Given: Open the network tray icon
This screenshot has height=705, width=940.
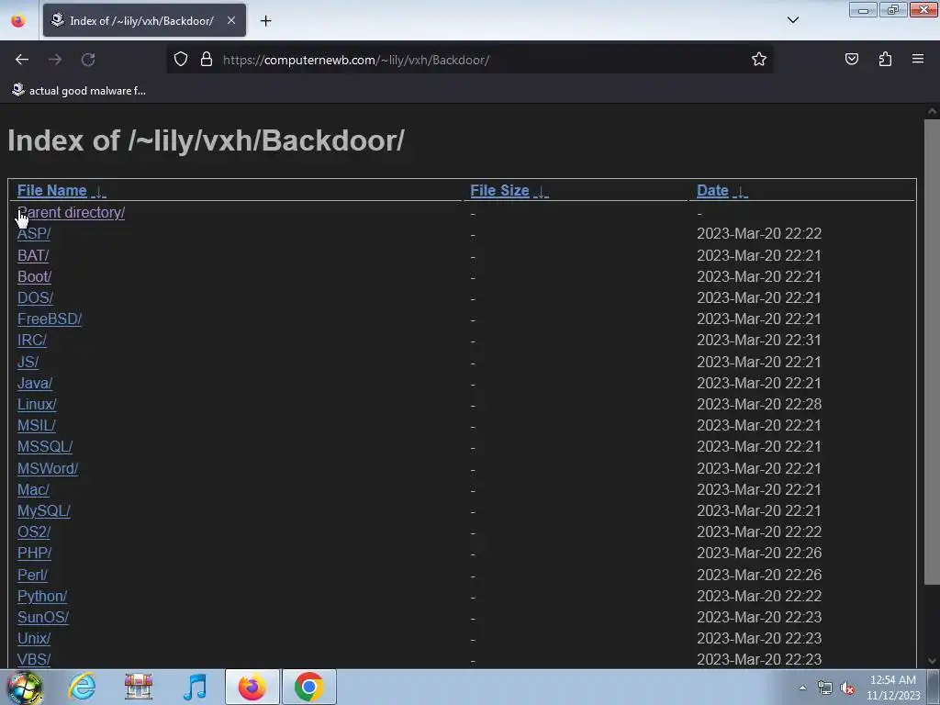Looking at the screenshot, I should (x=825, y=688).
